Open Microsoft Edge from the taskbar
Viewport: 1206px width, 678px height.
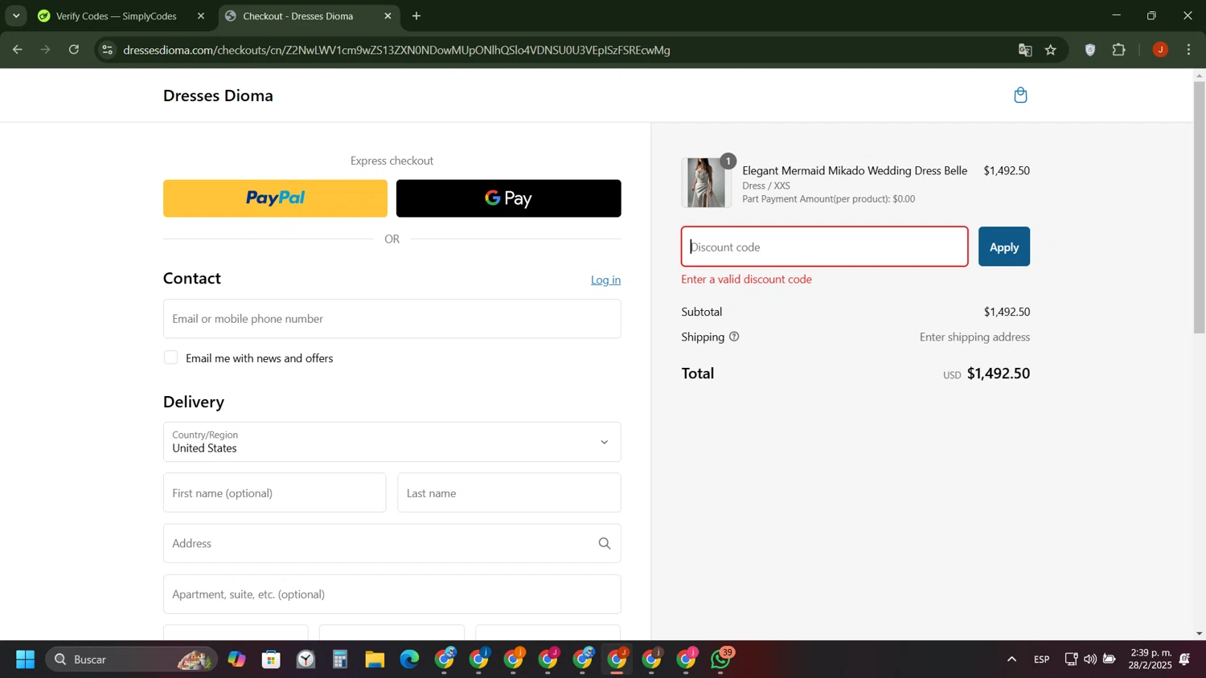tap(409, 660)
